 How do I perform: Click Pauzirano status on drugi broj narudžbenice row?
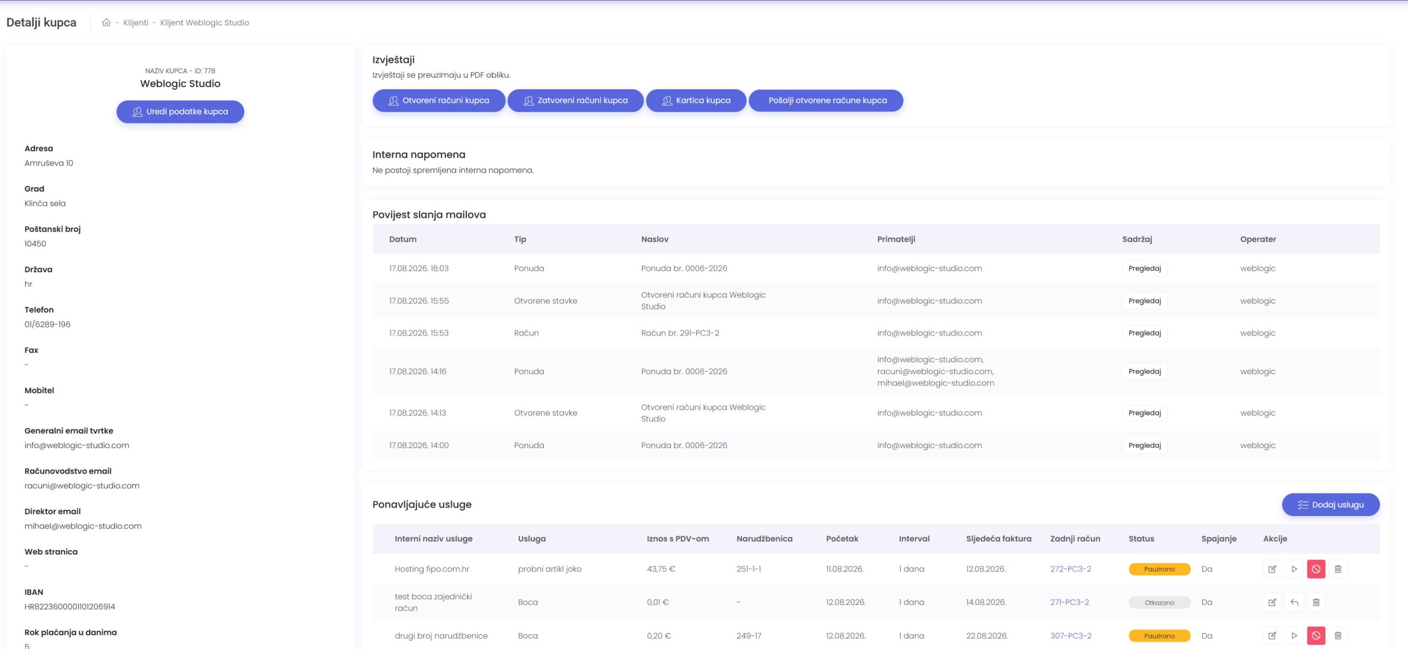1159,636
